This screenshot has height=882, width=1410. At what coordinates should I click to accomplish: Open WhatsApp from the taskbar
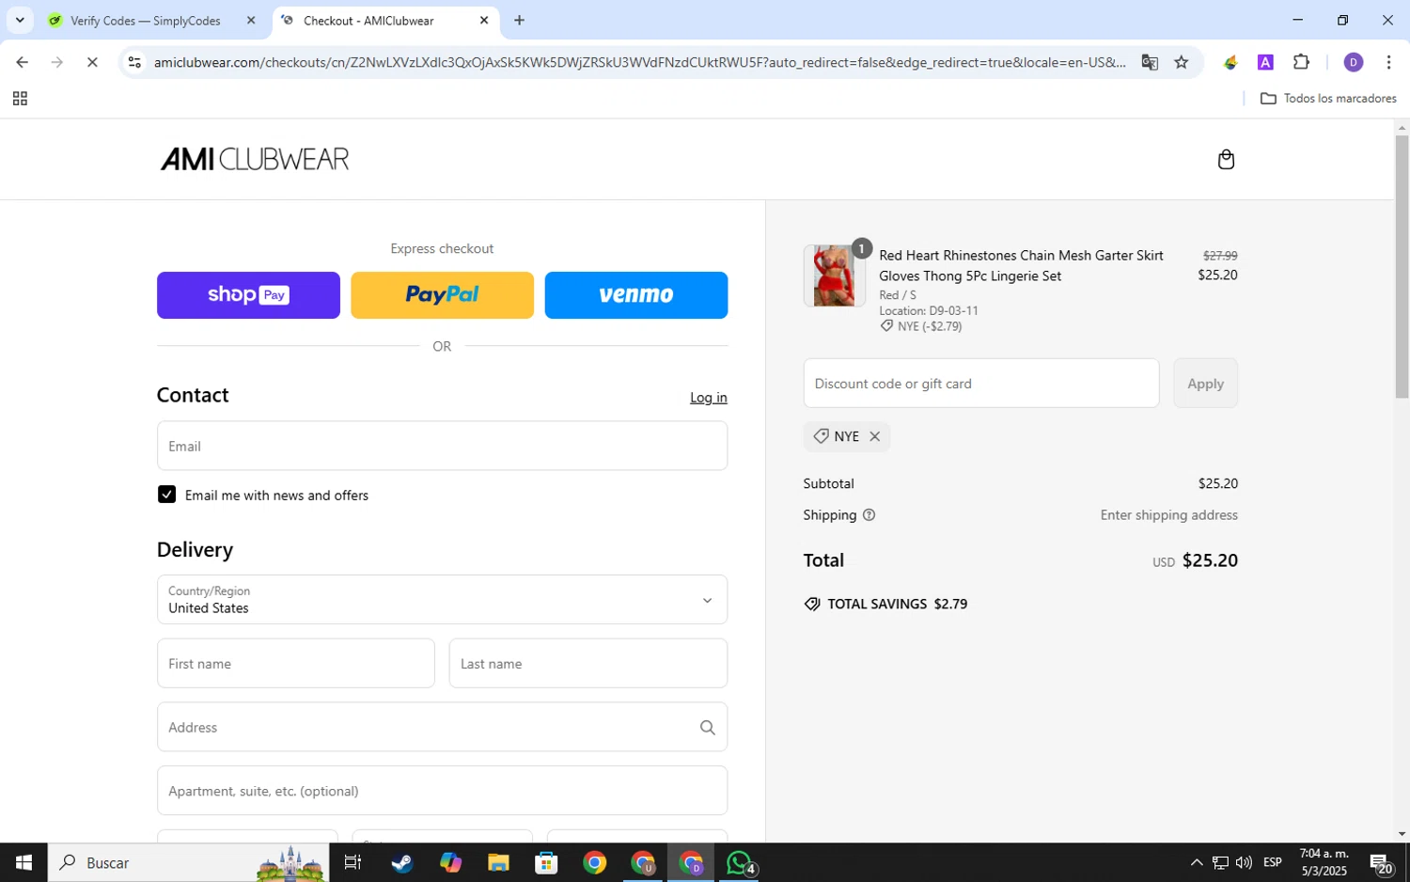(x=740, y=862)
